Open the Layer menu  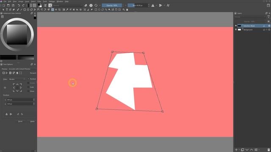click(x=27, y=1)
